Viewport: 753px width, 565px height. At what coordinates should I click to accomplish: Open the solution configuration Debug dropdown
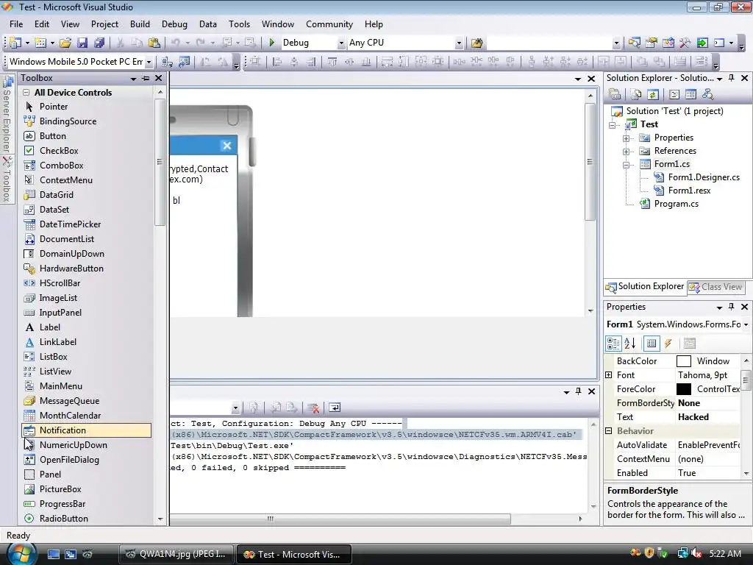[x=341, y=43]
